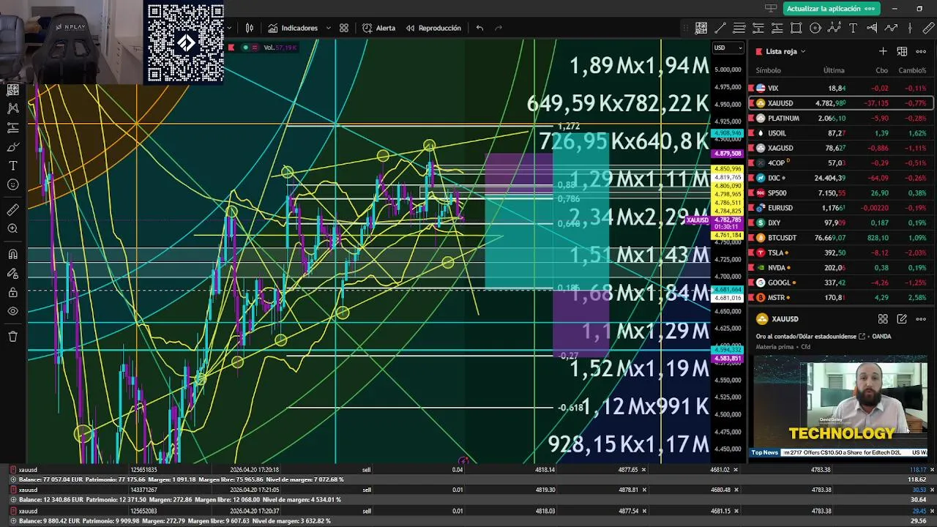The height and width of the screenshot is (527, 937).
Task: Open watchlist three-dots settings menu
Action: click(921, 51)
